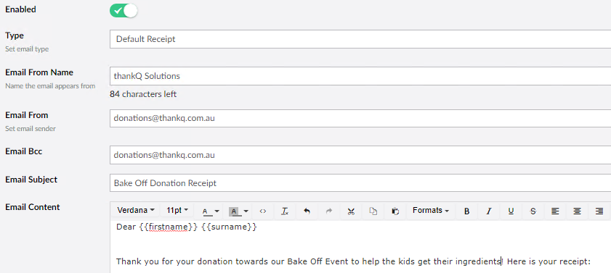Image resolution: width=611 pixels, height=273 pixels.
Task: Click the copy icon in editor toolbar
Action: (x=373, y=211)
